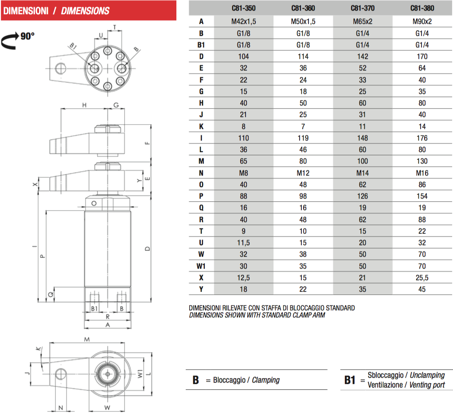This screenshot has width=453, height=419.
Task: Select the value 126 in row P
Action: pyautogui.click(x=363, y=196)
